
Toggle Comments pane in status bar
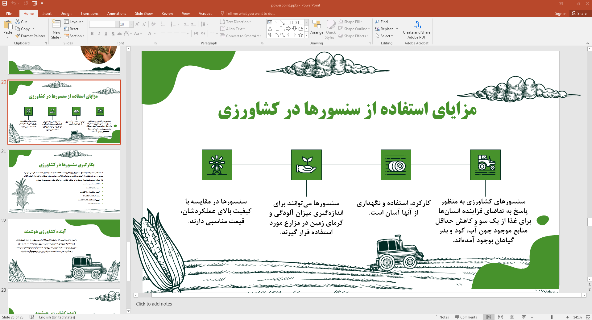pos(466,317)
